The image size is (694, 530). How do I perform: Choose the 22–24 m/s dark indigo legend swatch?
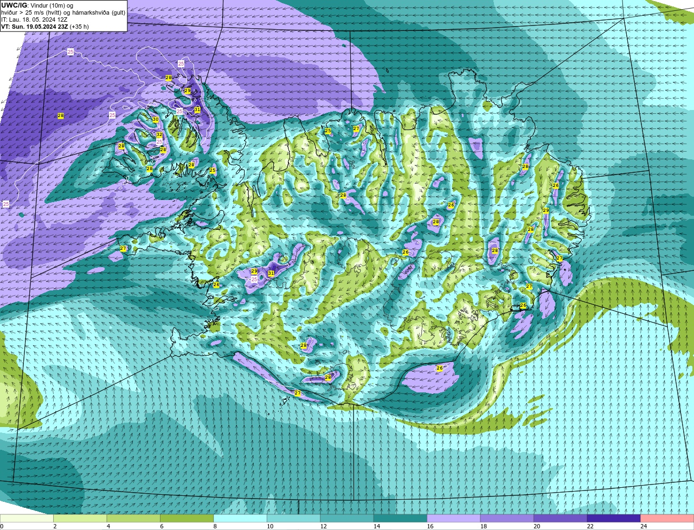(614, 519)
